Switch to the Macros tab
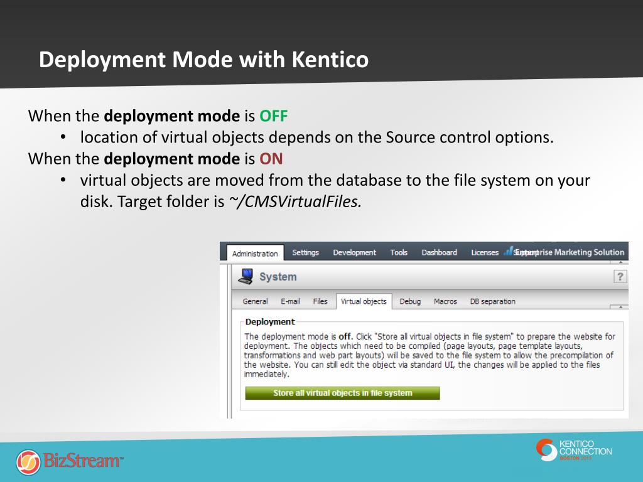643x482 pixels. (x=445, y=301)
